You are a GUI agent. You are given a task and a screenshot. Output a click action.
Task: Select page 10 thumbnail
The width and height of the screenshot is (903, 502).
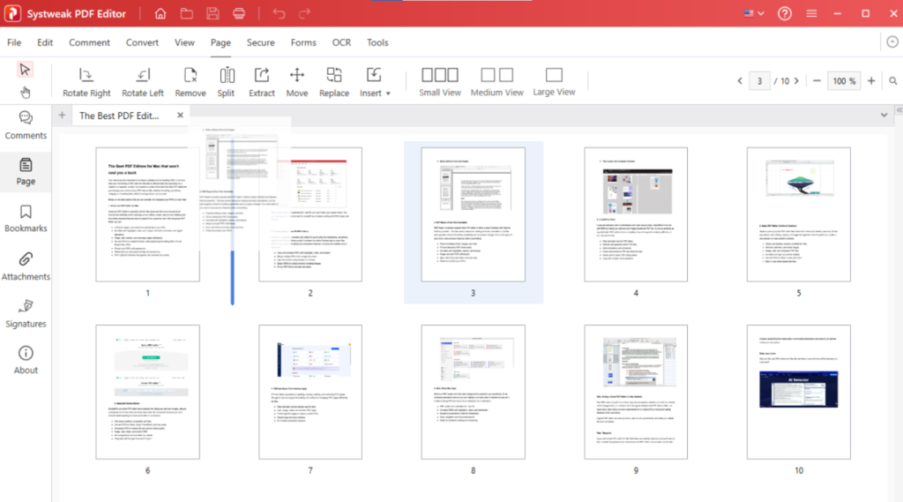coord(799,392)
